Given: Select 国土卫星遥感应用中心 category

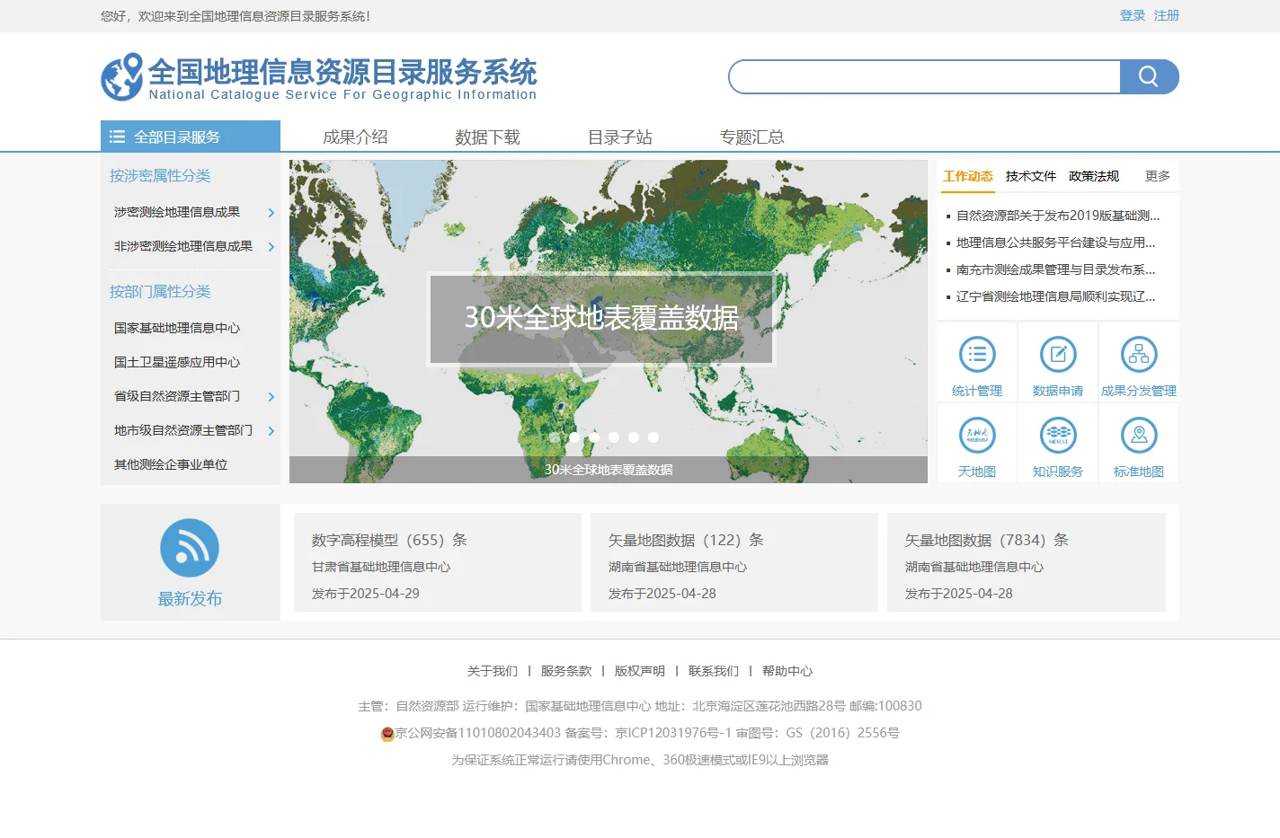Looking at the screenshot, I should 177,362.
